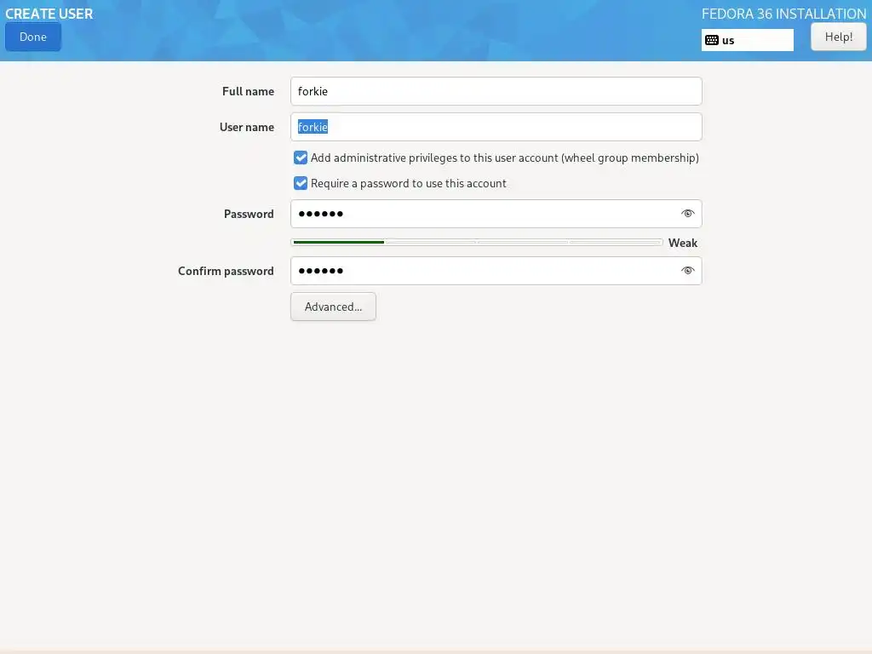Open the us keyboard layout indicator

pyautogui.click(x=747, y=40)
